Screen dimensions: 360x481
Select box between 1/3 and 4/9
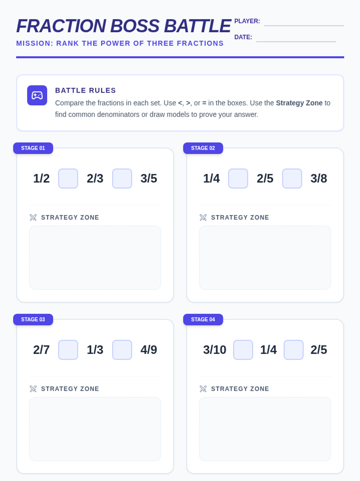[122, 350]
